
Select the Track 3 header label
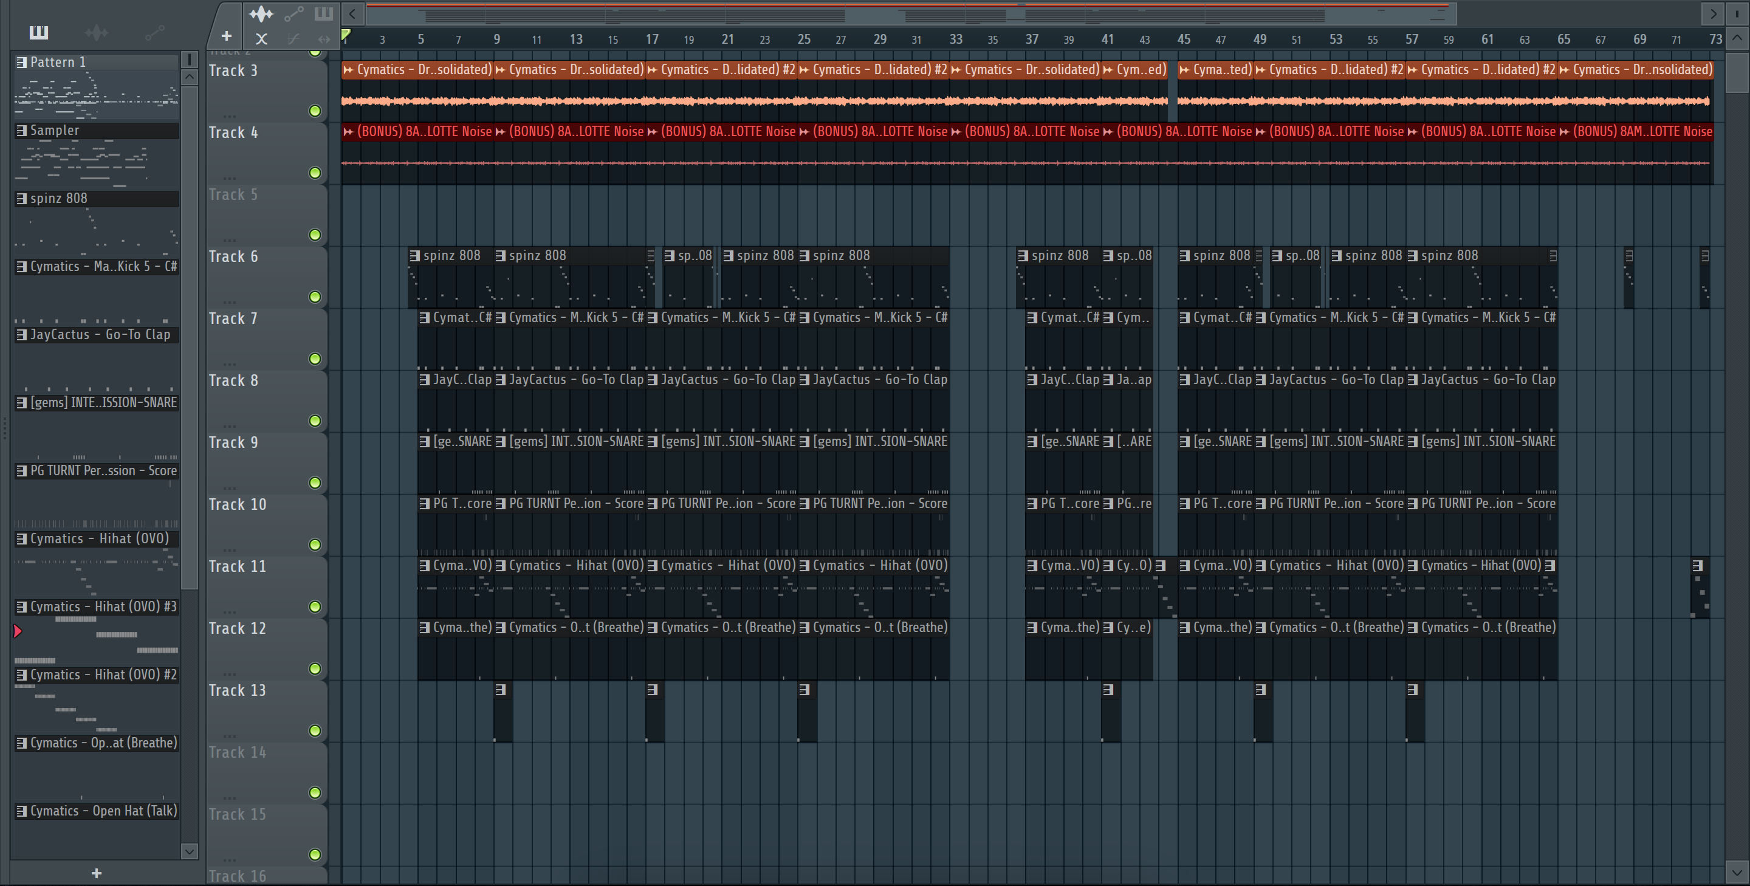coord(233,70)
